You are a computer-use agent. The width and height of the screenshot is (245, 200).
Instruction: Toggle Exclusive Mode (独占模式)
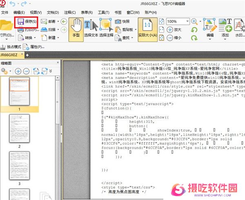coord(11,47)
